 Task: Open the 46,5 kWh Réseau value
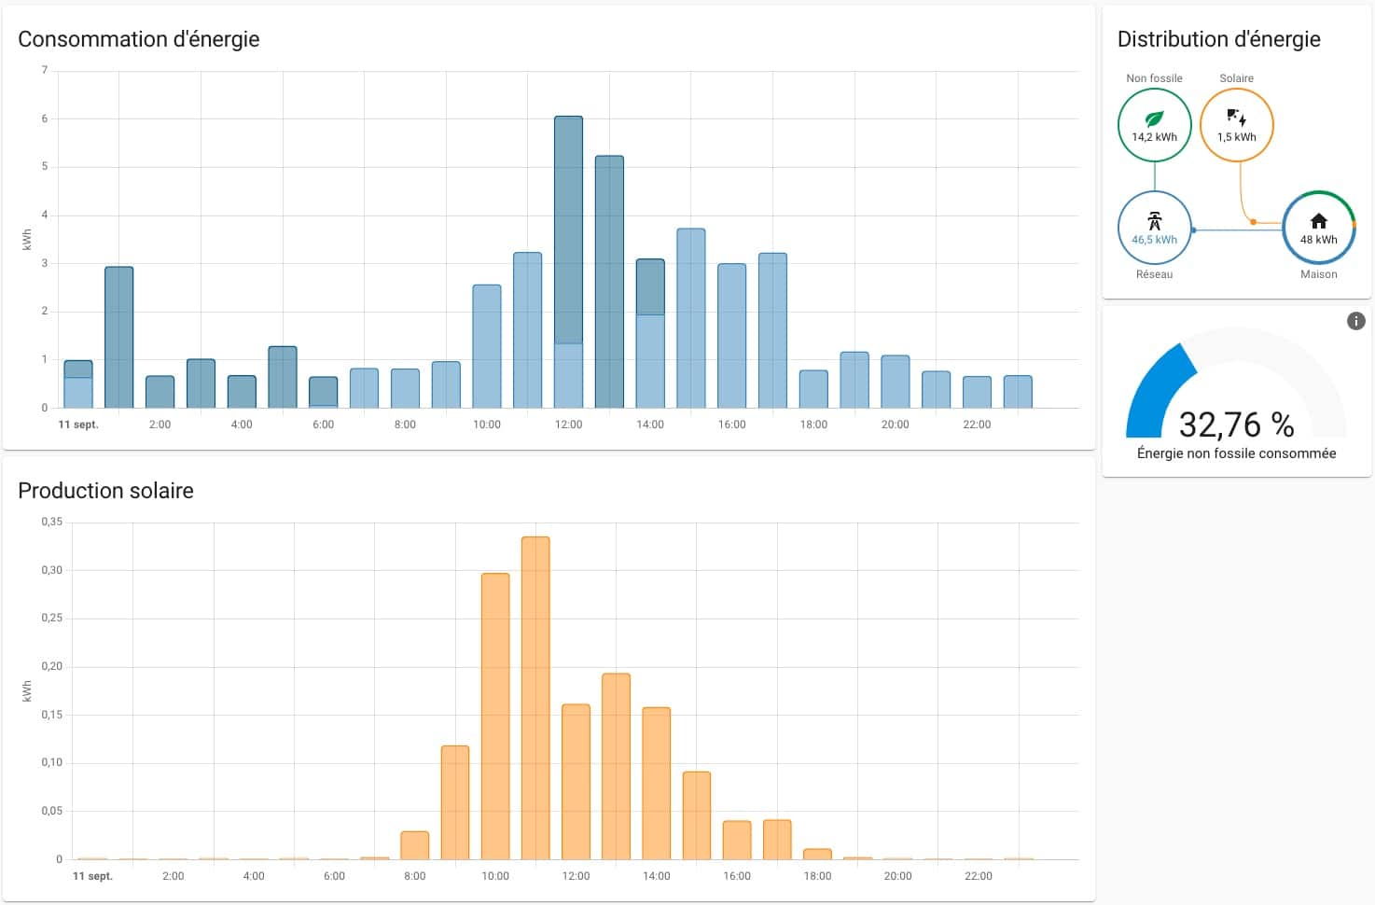coord(1154,240)
